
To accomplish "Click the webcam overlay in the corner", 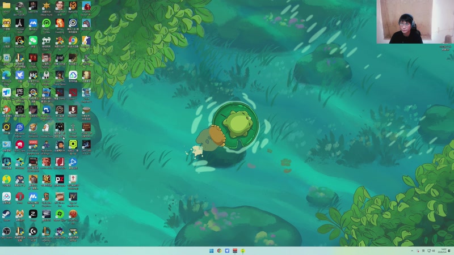I will pos(415,22).
